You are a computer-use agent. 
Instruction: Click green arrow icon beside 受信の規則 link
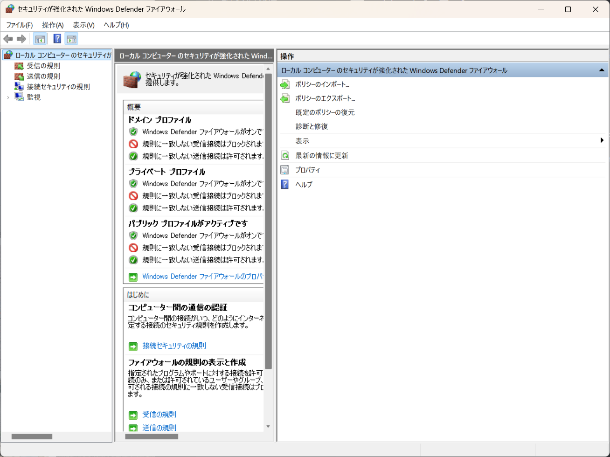pyautogui.click(x=133, y=415)
